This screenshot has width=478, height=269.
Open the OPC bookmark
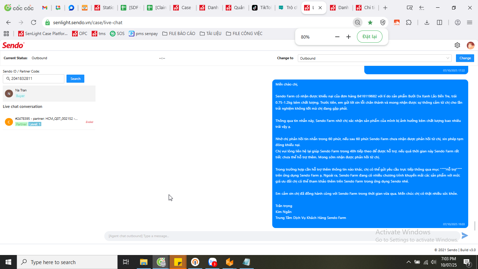point(80,34)
